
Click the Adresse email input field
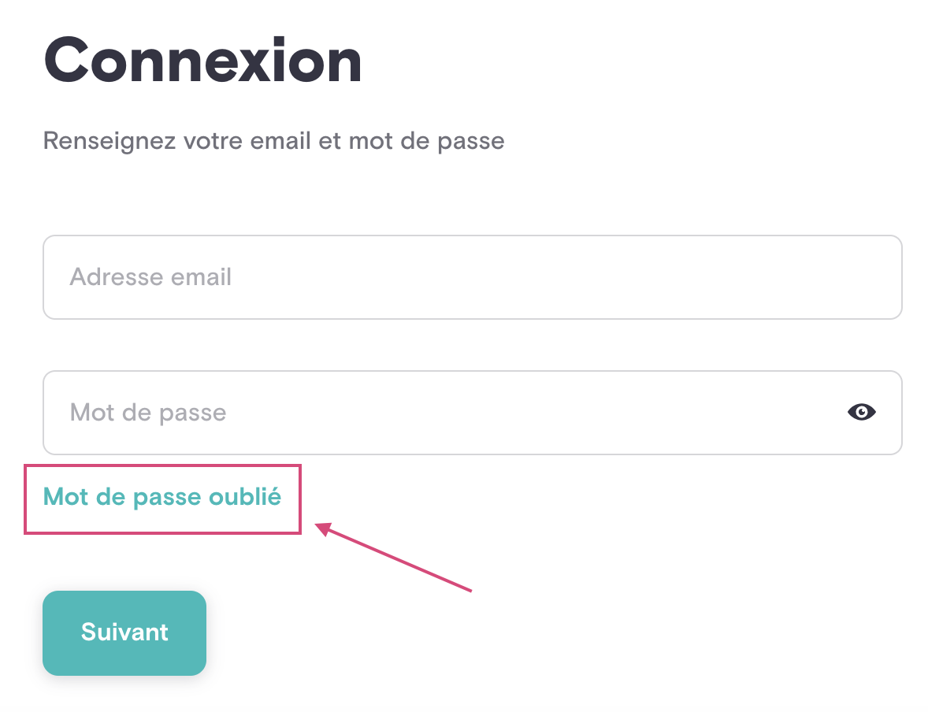point(473,277)
